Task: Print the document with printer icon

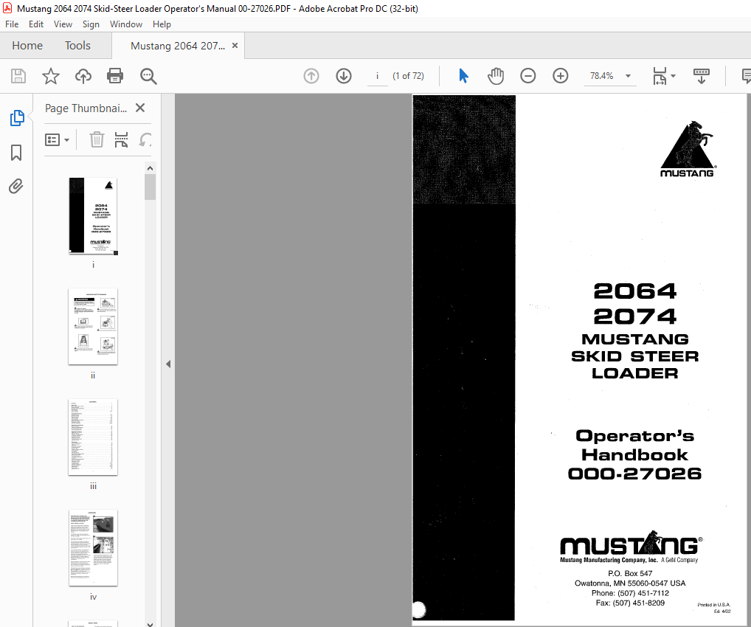Action: pyautogui.click(x=115, y=76)
